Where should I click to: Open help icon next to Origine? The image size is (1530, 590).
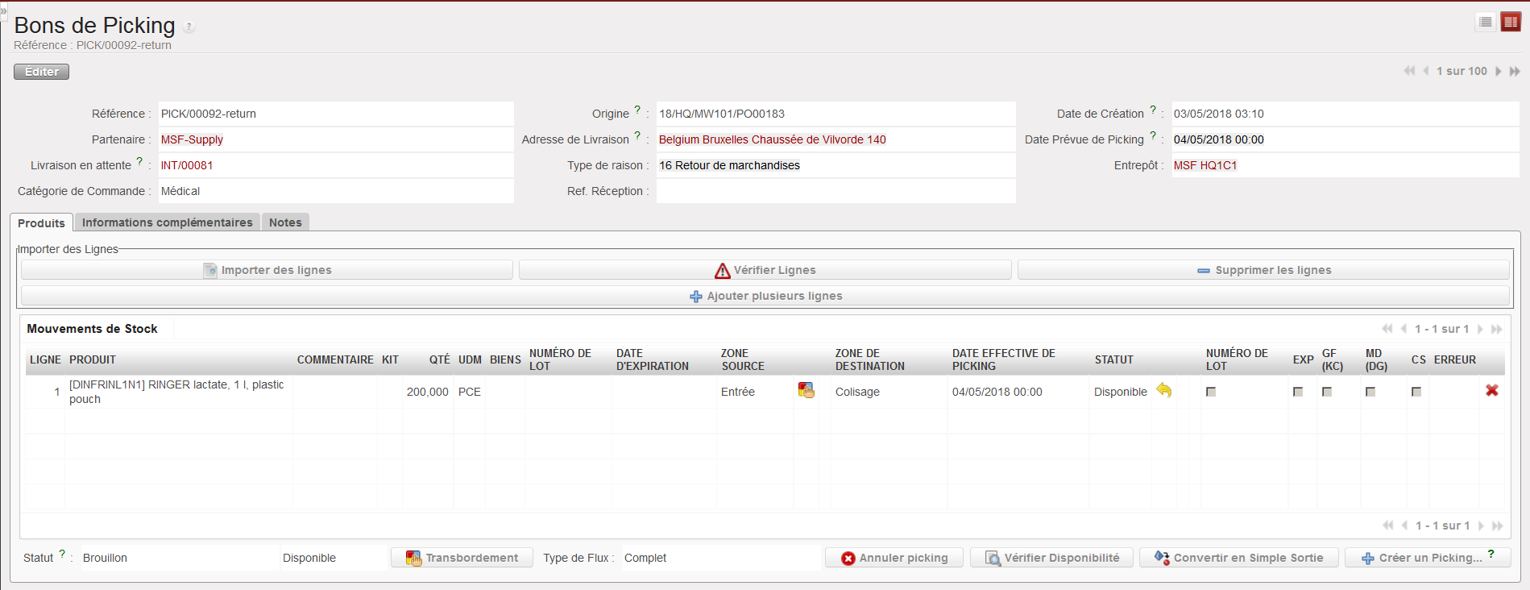(637, 110)
